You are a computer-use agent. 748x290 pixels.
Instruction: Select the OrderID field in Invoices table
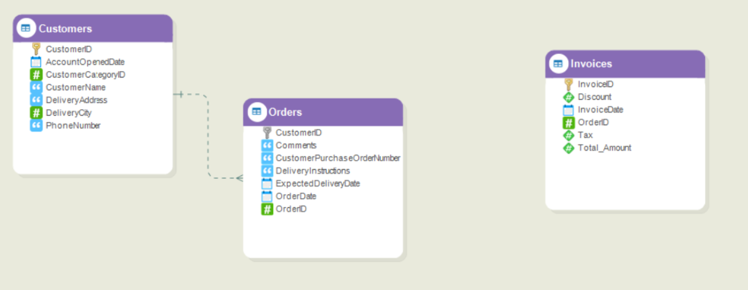[x=593, y=123]
